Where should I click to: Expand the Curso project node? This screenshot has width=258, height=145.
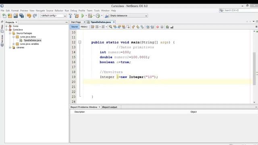(x=6, y=26)
